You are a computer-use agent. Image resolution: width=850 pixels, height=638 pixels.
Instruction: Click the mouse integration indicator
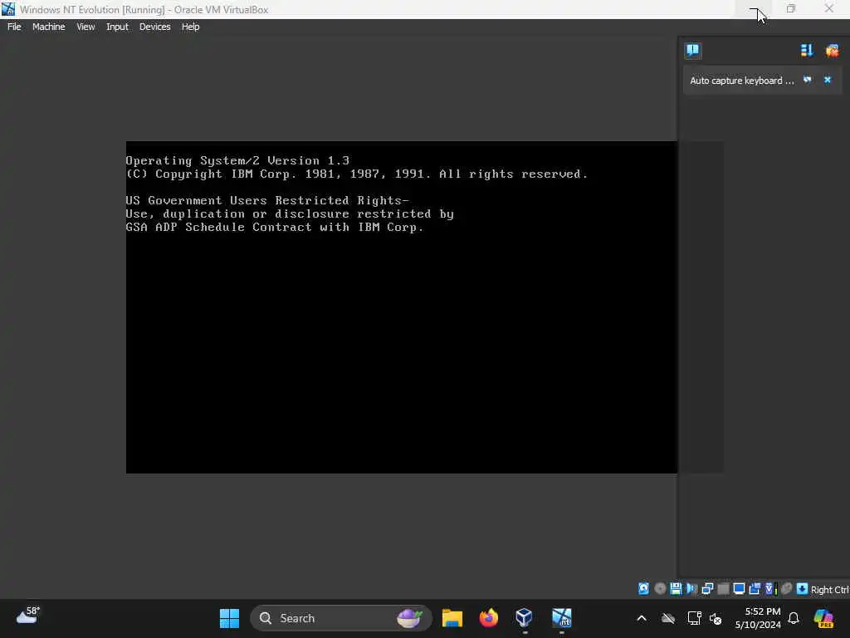787,589
